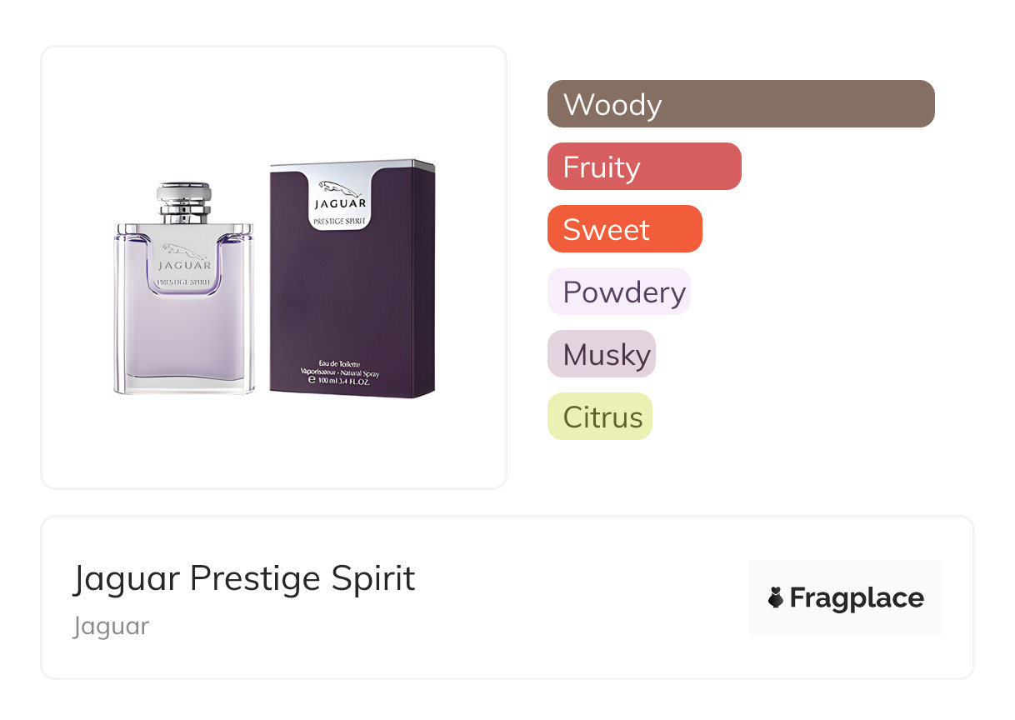The width and height of the screenshot is (1015, 720).
Task: Select the Fruity accord bar
Action: (x=644, y=167)
